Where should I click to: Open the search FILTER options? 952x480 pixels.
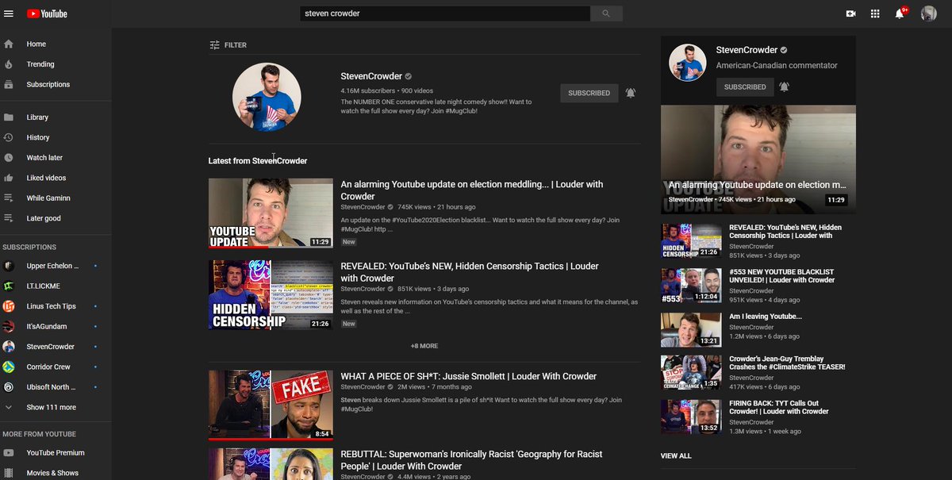pos(228,45)
